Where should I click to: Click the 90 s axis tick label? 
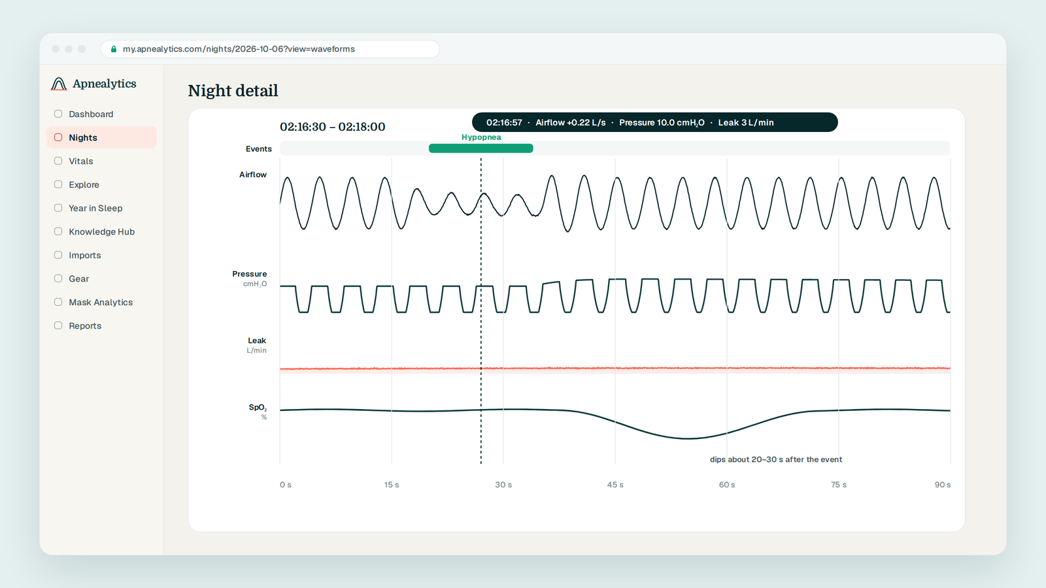point(943,485)
